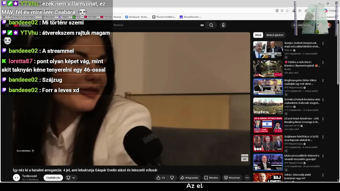Click the notification bell for Testbeszéd
This screenshot has height=191, width=340.
pyautogui.click(x=68, y=178)
